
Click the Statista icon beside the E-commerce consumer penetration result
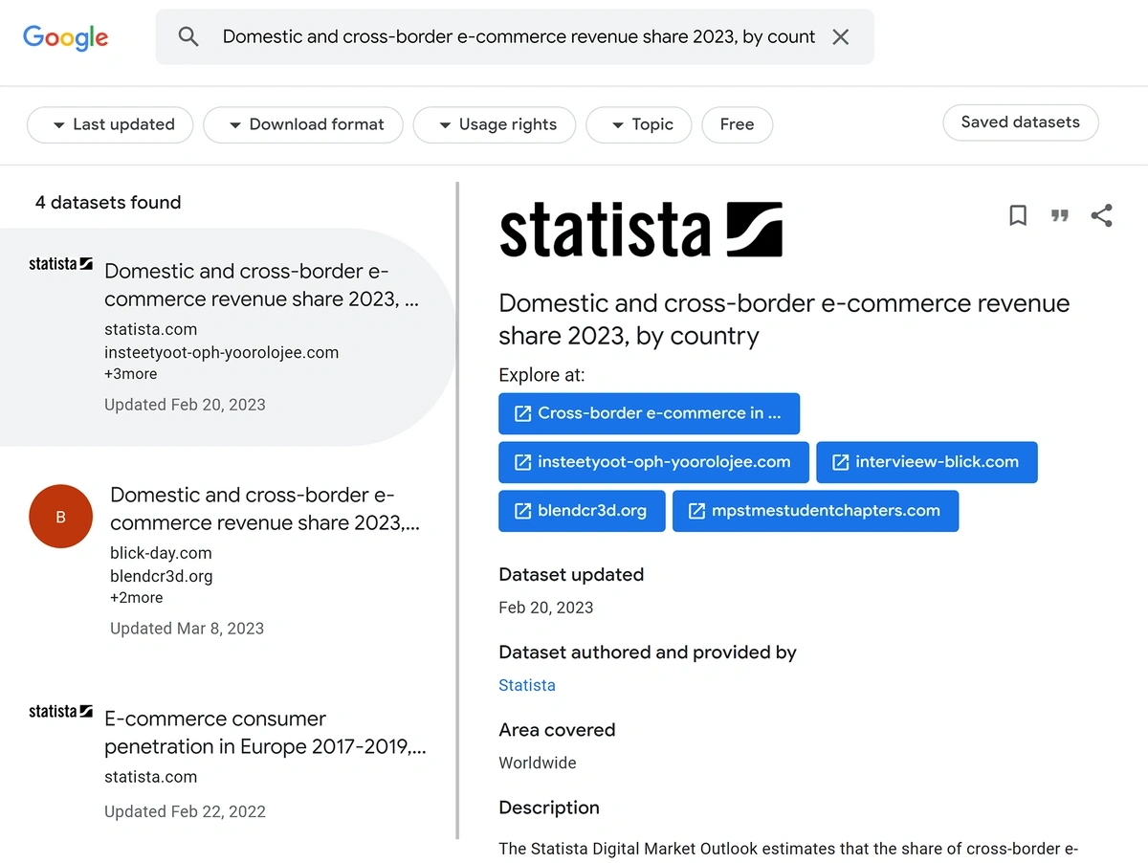[x=60, y=711]
